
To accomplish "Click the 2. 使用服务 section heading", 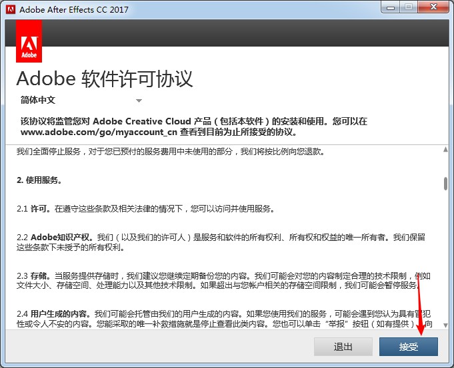I will tap(40, 180).
